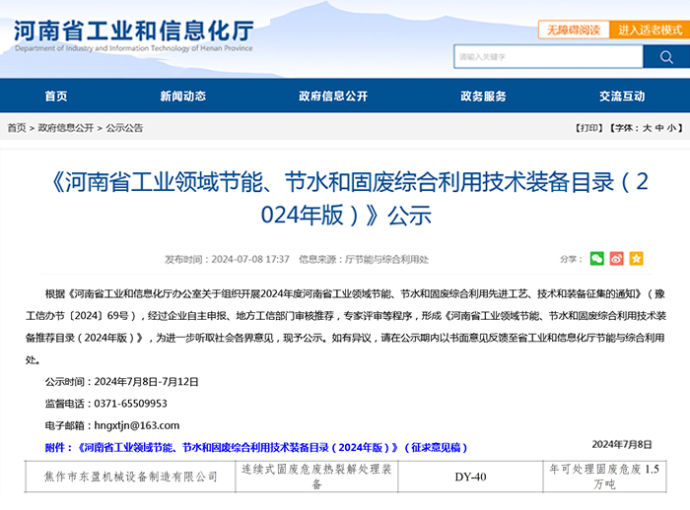690x510 pixels.
Task: Click the 打印 print link
Action: tap(589, 128)
